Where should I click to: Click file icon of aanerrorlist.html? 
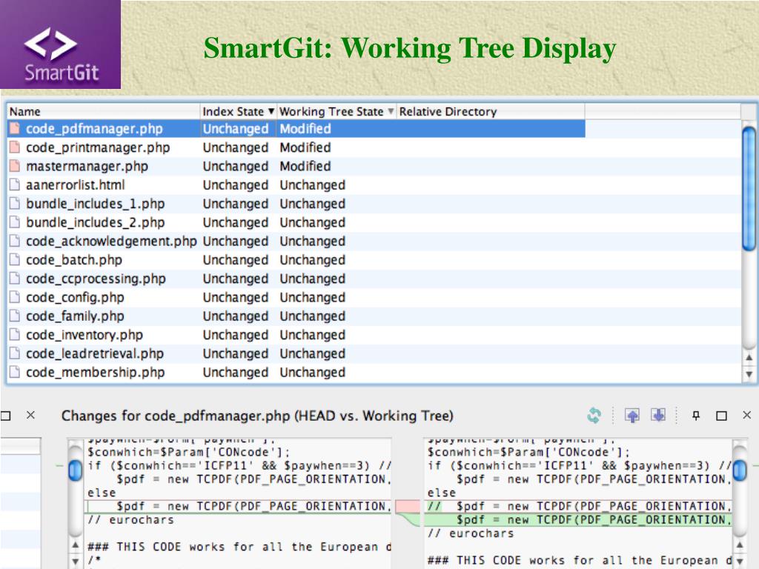[x=15, y=184]
